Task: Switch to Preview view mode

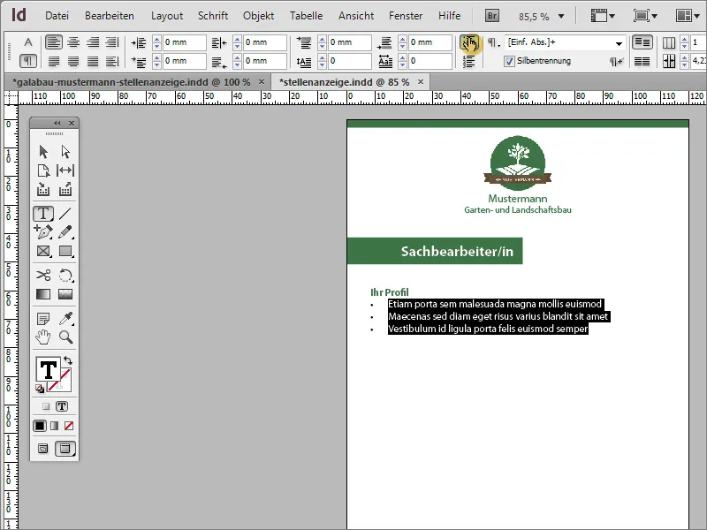Action: (65, 449)
